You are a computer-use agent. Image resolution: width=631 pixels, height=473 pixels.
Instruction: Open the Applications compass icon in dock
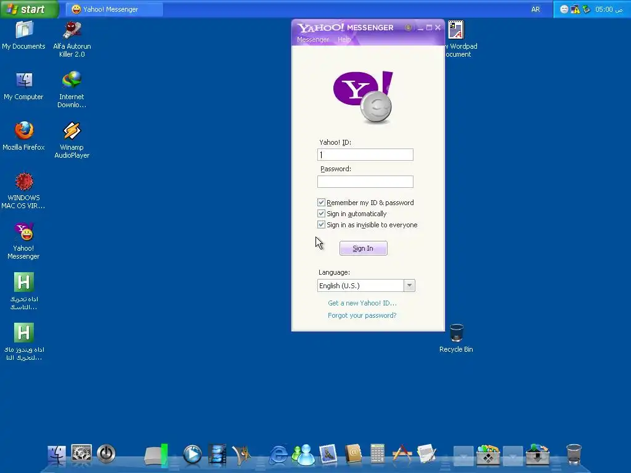click(x=402, y=454)
